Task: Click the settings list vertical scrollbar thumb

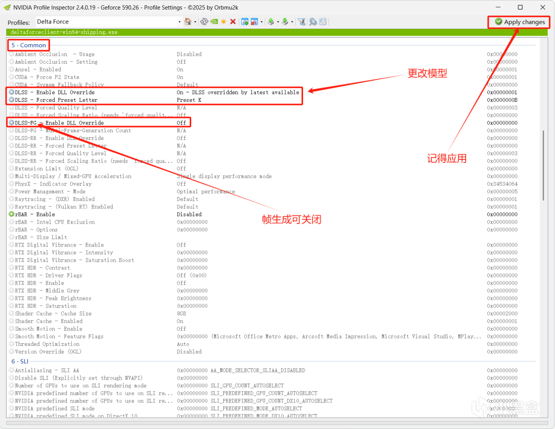Action: click(x=543, y=165)
